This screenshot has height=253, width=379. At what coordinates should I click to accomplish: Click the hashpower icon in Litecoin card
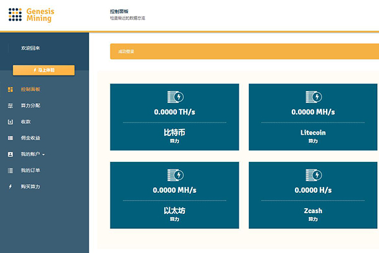tap(313, 97)
